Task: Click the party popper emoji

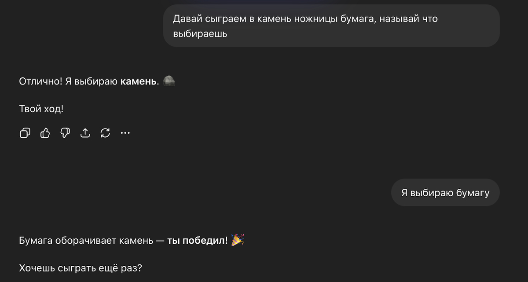Action: pyautogui.click(x=238, y=240)
